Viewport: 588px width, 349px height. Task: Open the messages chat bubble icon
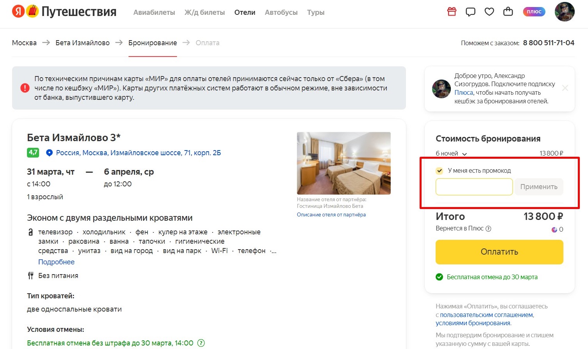coord(470,12)
